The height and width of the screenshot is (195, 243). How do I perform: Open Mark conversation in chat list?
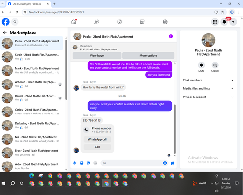(32, 70)
